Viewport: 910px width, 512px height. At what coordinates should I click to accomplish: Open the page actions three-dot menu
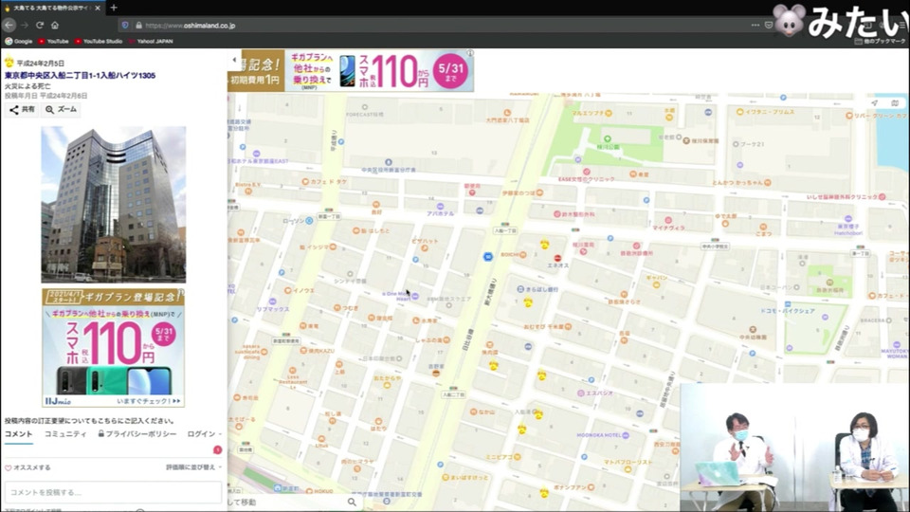(755, 25)
